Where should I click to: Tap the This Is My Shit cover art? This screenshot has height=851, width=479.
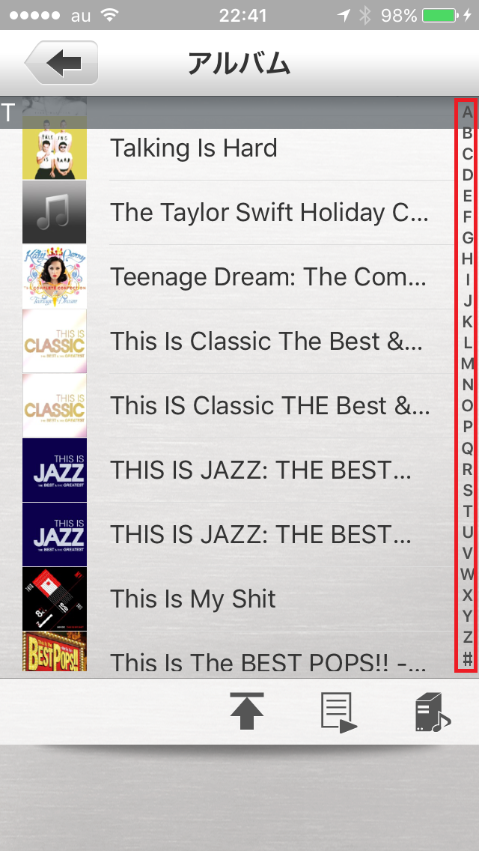pyautogui.click(x=54, y=599)
